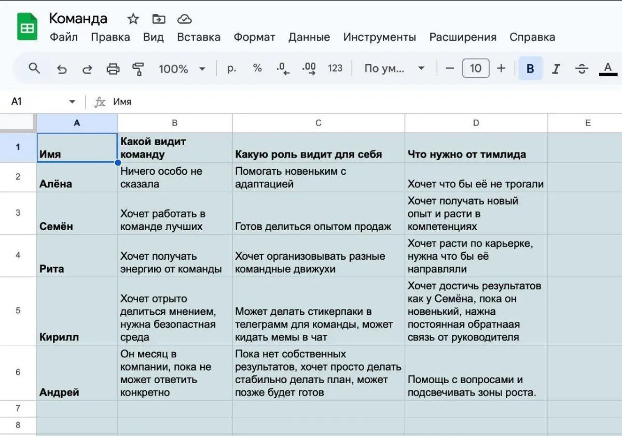The height and width of the screenshot is (436, 622).
Task: Select cell Хочет получать энергию от команды
Action: coord(174,256)
